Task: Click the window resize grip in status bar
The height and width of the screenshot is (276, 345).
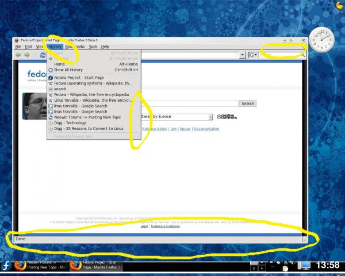Action: pos(305,240)
